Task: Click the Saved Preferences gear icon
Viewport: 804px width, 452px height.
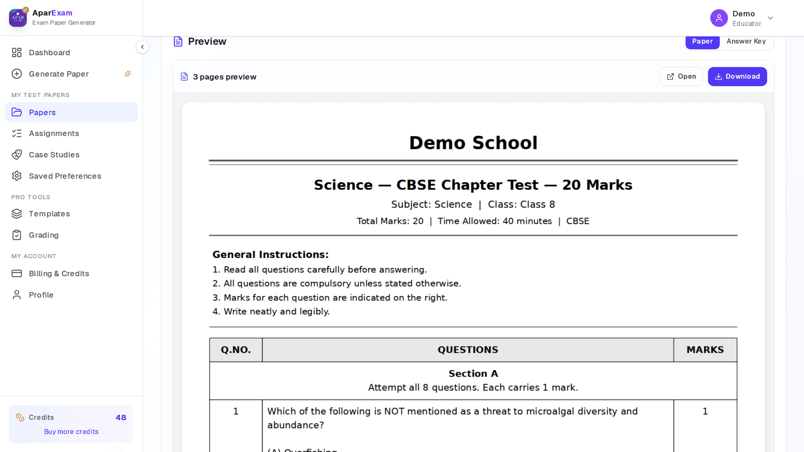Action: coord(17,176)
